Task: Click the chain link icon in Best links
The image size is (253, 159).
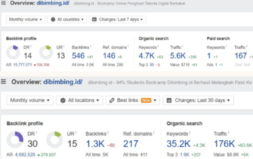Action: pyautogui.click(x=112, y=101)
